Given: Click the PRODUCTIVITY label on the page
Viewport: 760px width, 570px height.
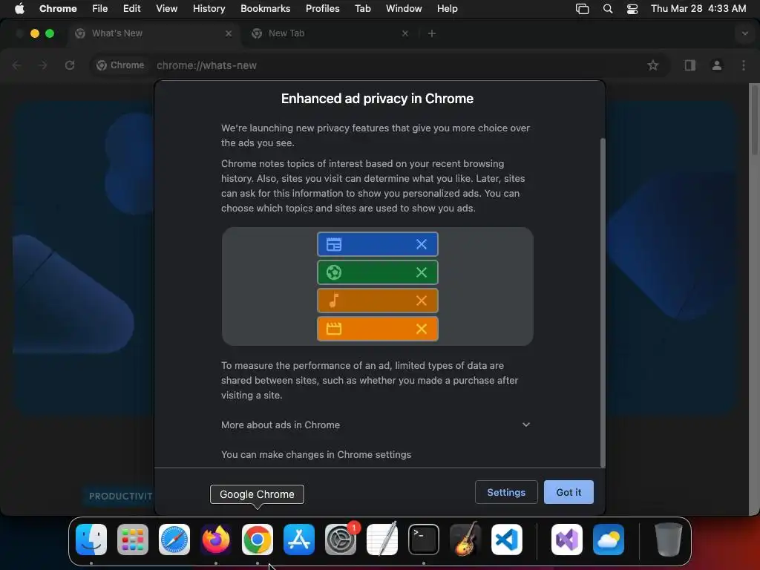Looking at the screenshot, I should tap(119, 497).
